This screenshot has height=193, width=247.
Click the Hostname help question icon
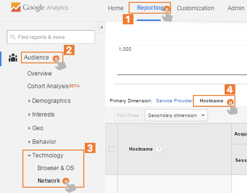(x=159, y=149)
